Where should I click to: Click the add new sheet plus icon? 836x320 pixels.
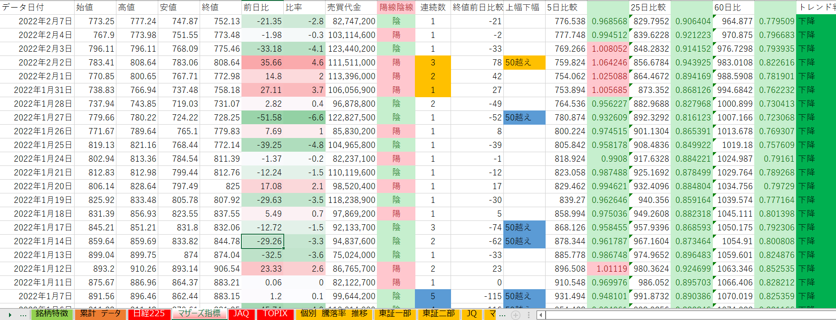516,314
